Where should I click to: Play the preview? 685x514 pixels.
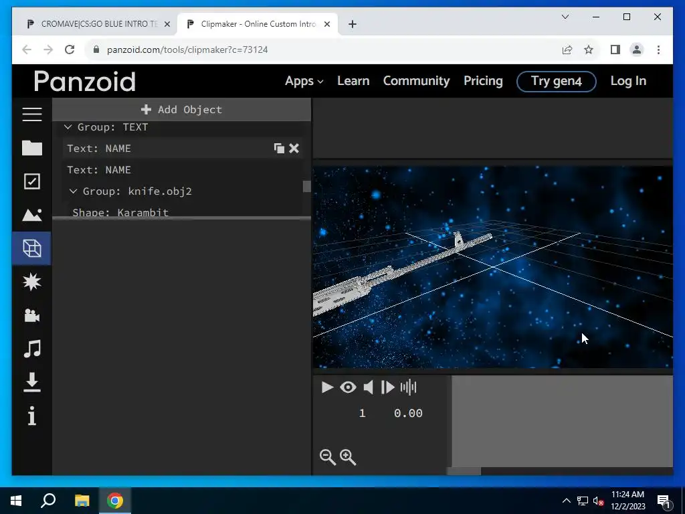click(x=327, y=388)
